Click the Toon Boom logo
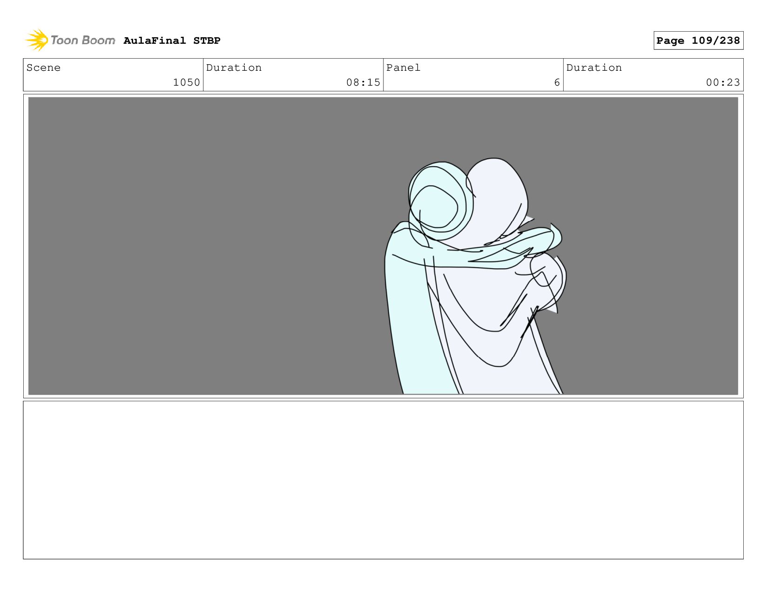The image size is (767, 594). coord(70,40)
